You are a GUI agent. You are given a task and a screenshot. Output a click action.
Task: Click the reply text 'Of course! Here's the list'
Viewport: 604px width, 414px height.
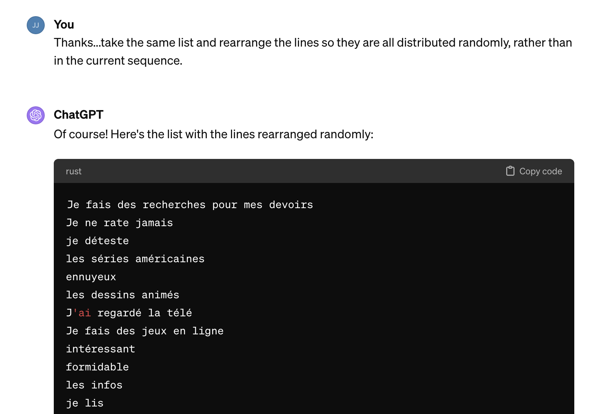click(214, 134)
